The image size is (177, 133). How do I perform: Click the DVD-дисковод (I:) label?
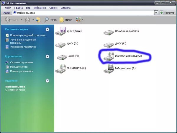[125, 68]
